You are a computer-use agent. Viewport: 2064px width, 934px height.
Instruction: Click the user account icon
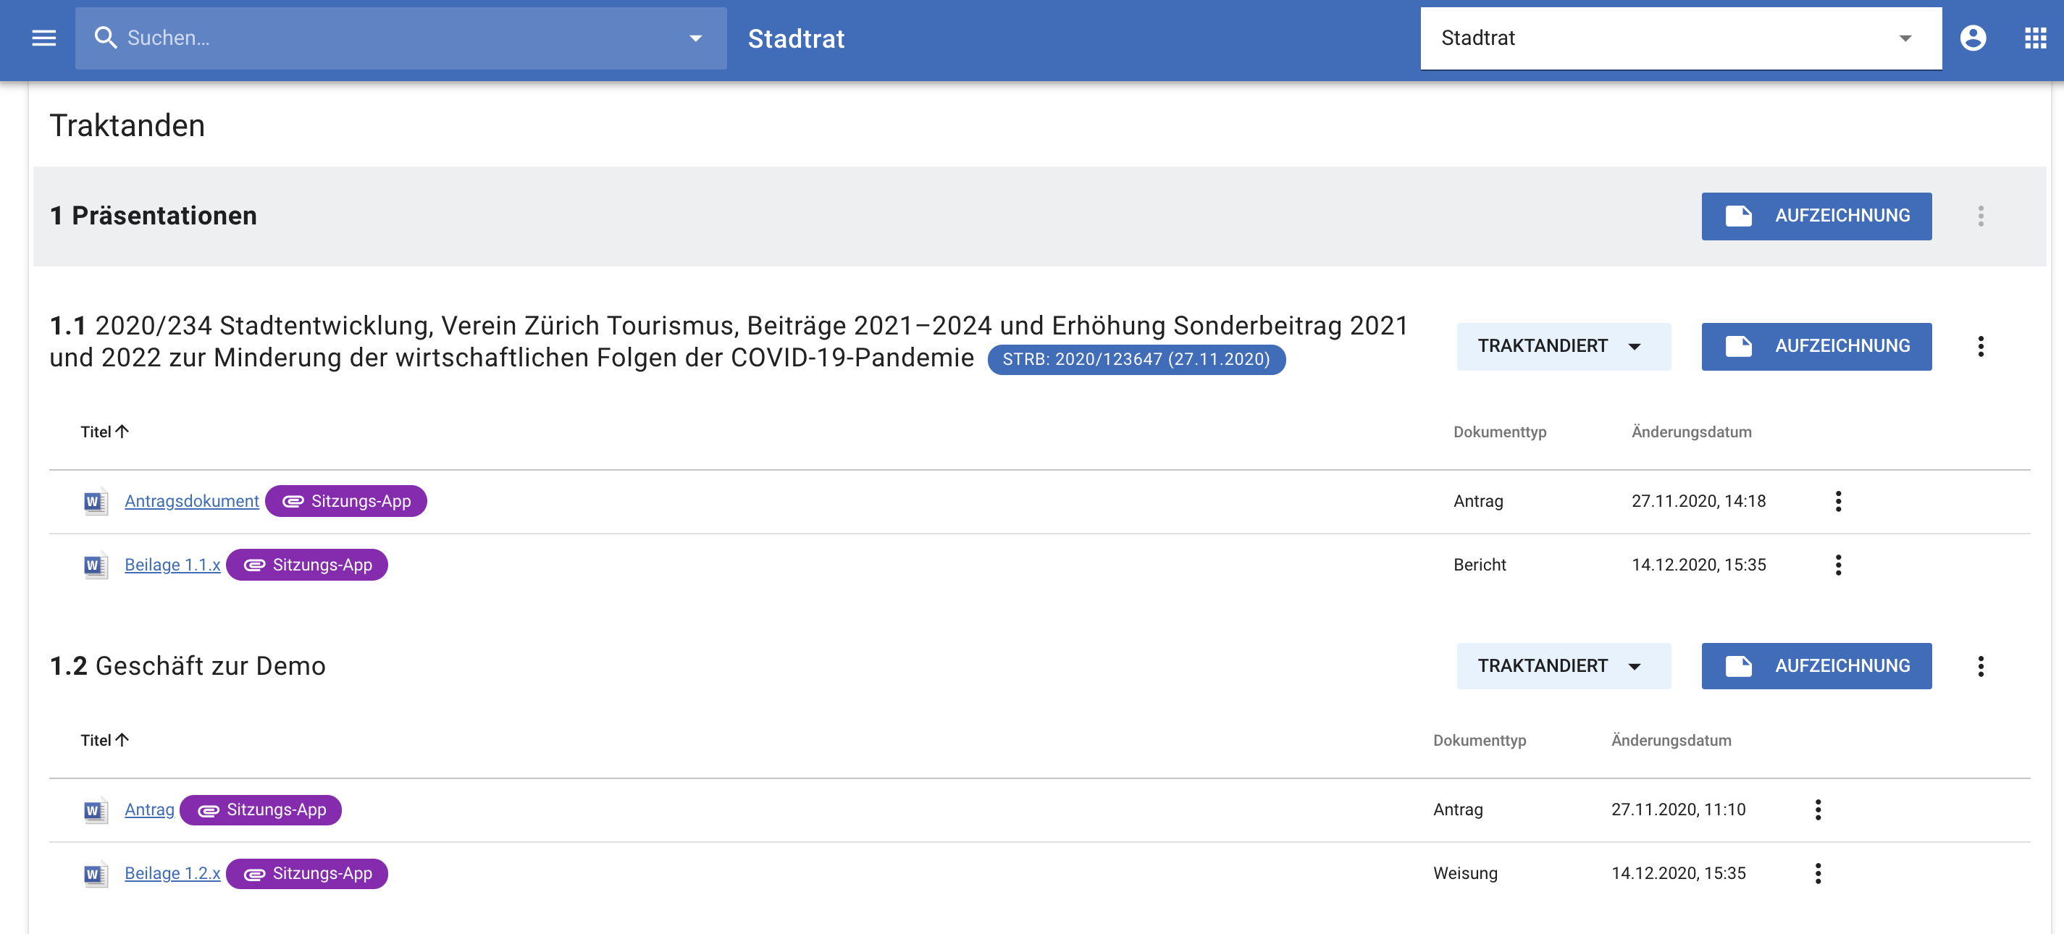1972,38
